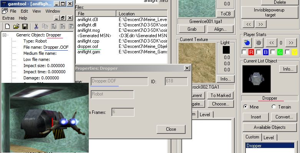The width and height of the screenshot is (300, 153).
Task: Open the Extras menu
Action: 8,18
